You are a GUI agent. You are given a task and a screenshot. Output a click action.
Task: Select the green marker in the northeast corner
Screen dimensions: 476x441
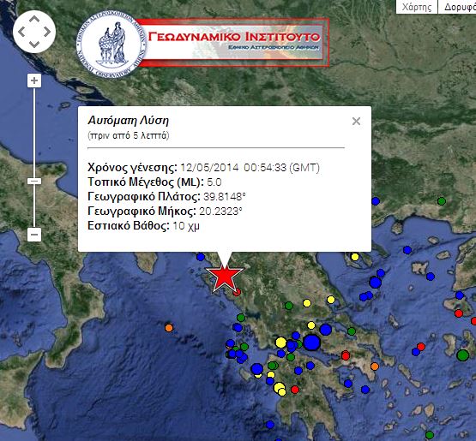(x=442, y=200)
